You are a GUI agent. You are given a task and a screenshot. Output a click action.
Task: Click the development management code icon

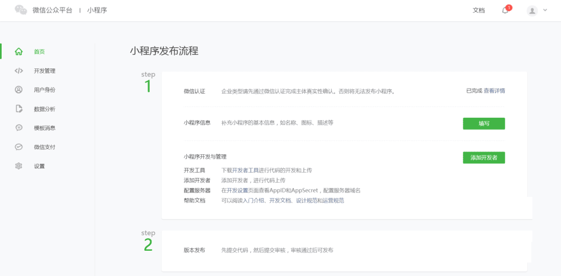click(x=19, y=71)
